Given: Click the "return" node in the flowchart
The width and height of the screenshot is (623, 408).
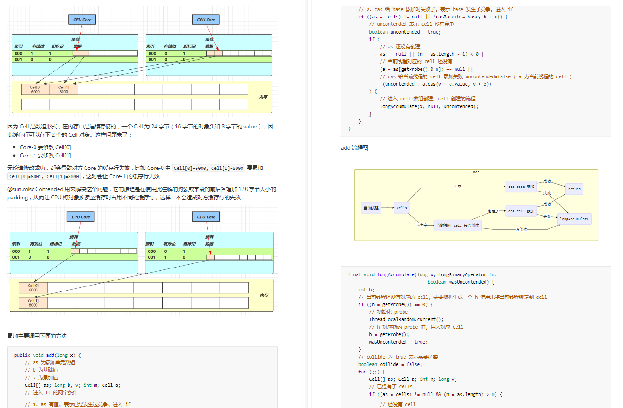Looking at the screenshot, I should [574, 189].
